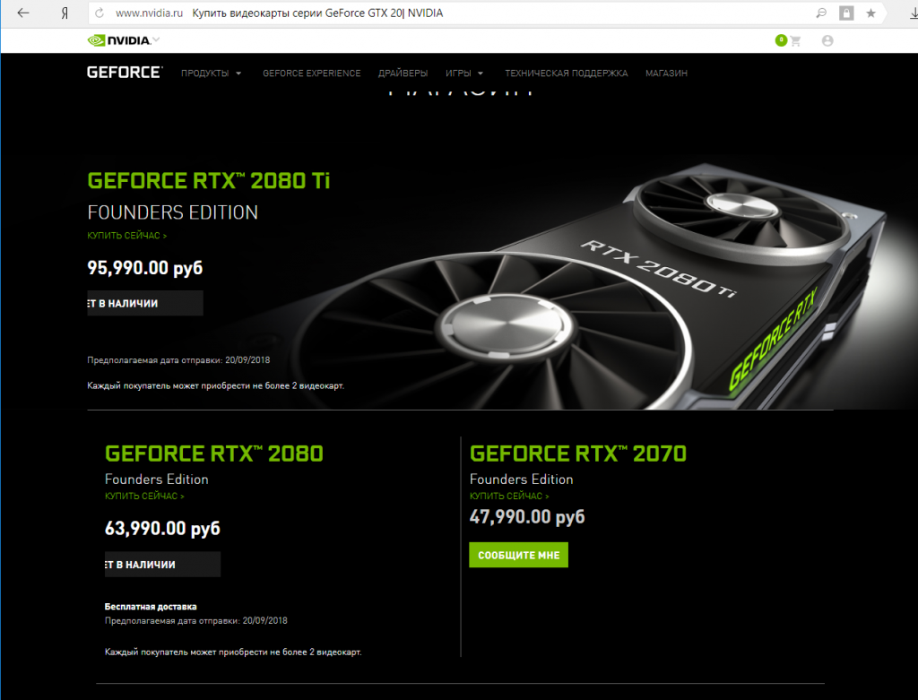918x700 pixels.
Task: Reload the page icon
Action: [x=100, y=13]
